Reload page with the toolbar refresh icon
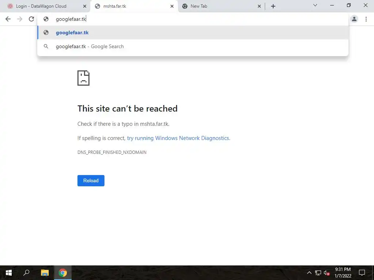 click(31, 19)
